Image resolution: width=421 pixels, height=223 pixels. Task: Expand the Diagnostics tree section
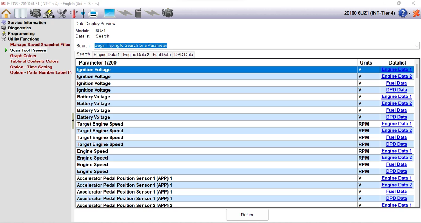click(19, 28)
